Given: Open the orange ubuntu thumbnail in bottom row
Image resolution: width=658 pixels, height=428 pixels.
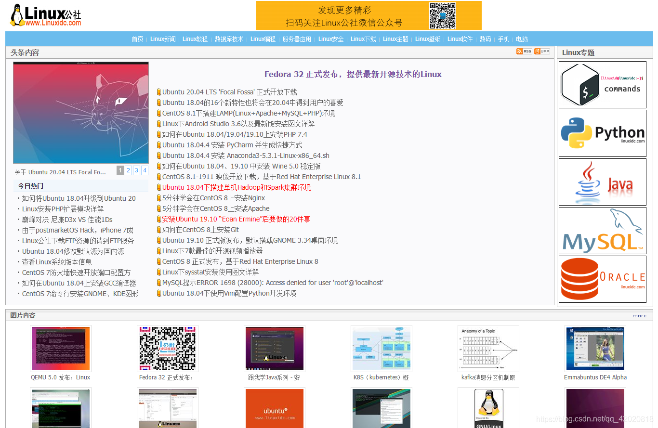Looking at the screenshot, I should [274, 408].
